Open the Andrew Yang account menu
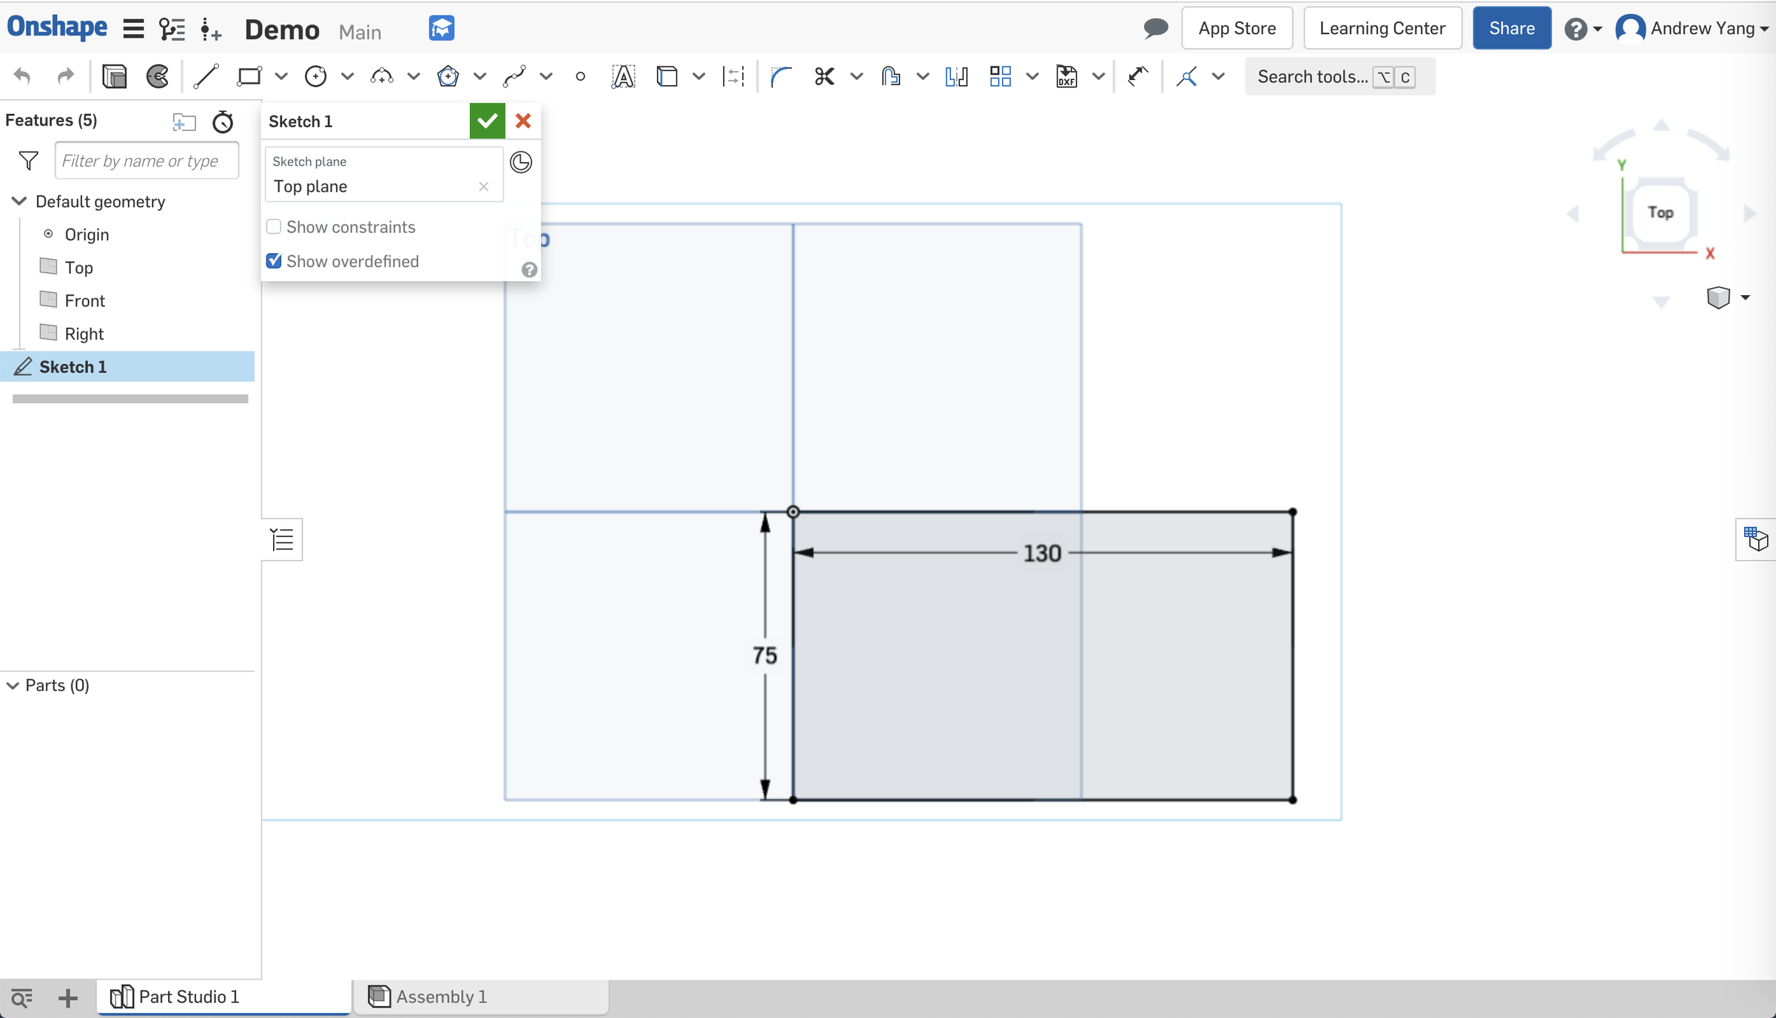 click(x=1693, y=28)
